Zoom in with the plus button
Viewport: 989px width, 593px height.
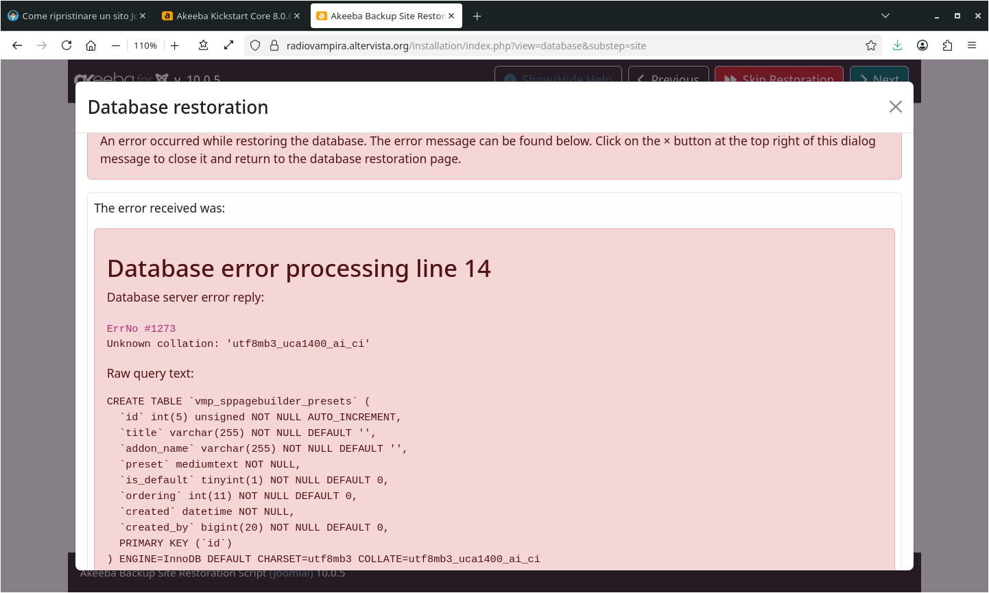pyautogui.click(x=175, y=45)
